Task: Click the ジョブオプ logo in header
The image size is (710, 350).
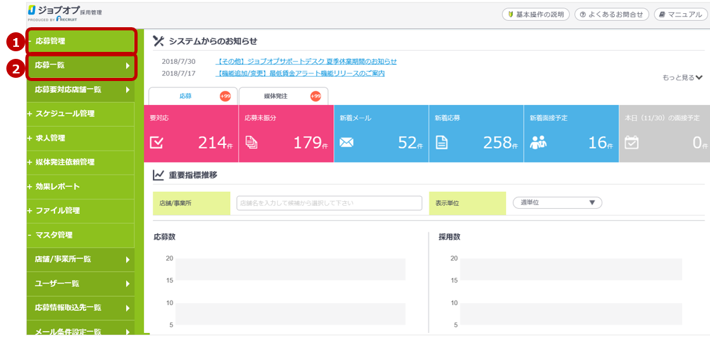Action: pyautogui.click(x=65, y=12)
